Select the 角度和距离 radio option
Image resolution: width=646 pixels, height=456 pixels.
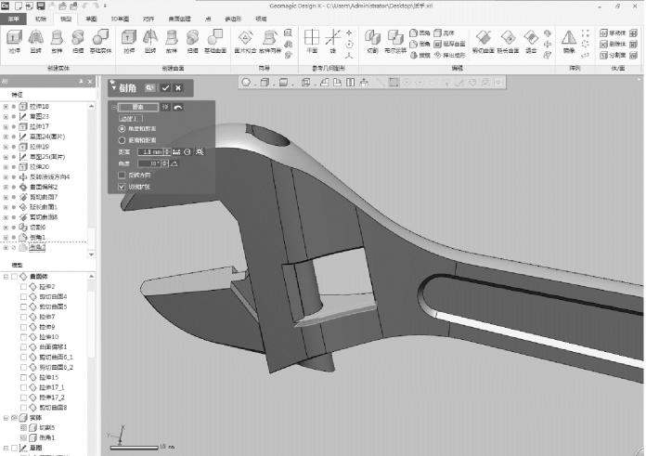122,128
